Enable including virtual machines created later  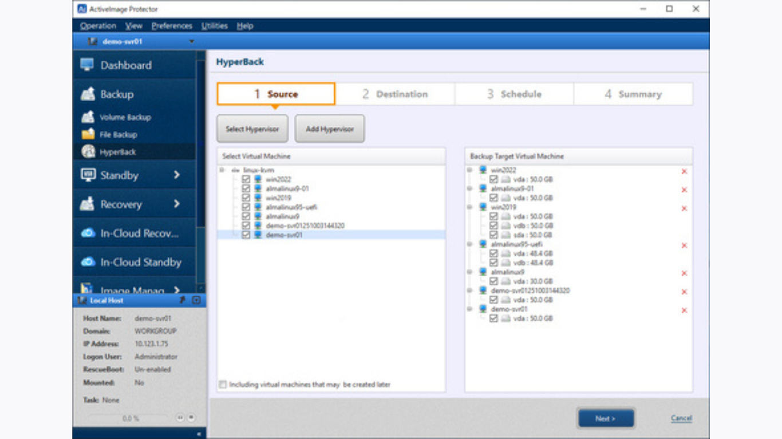click(x=223, y=385)
